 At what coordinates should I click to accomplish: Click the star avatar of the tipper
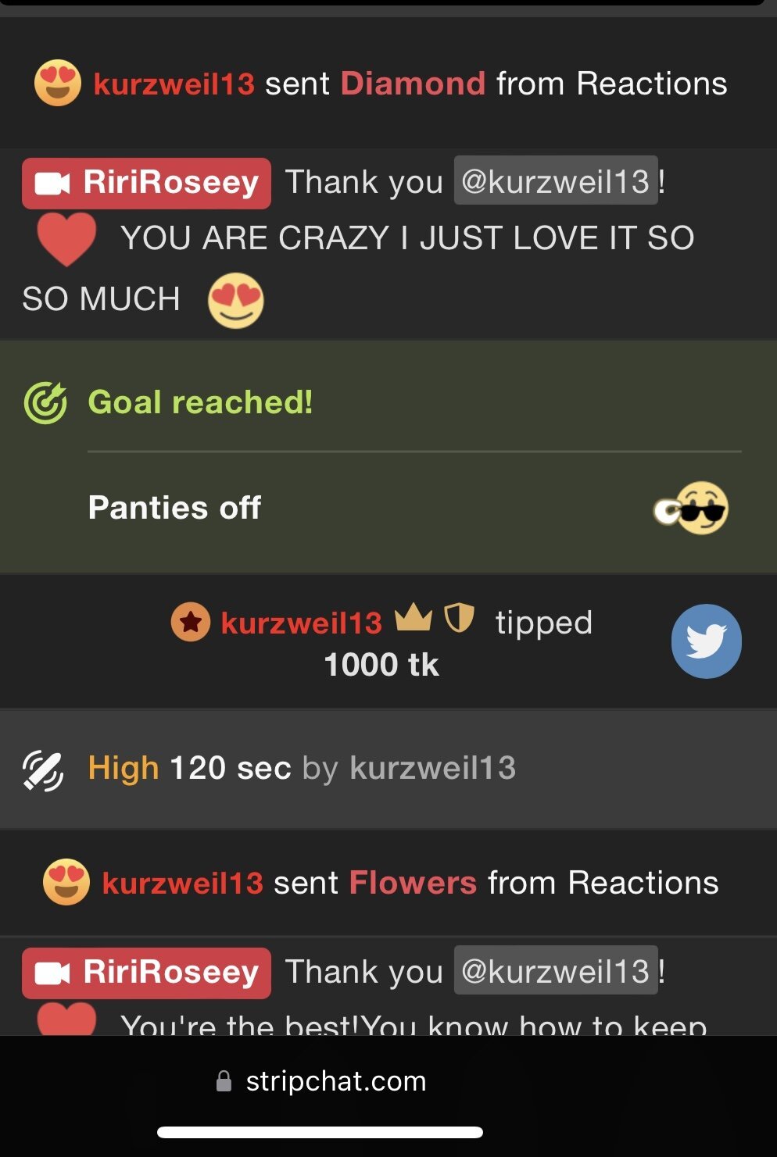[191, 623]
